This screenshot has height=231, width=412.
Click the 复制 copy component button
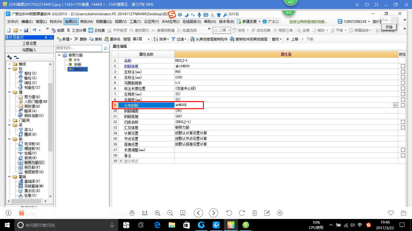pyautogui.click(x=96, y=39)
